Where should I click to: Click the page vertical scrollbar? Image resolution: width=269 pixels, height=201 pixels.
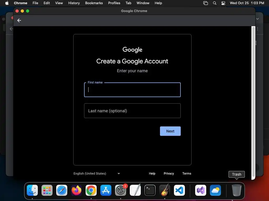253,102
